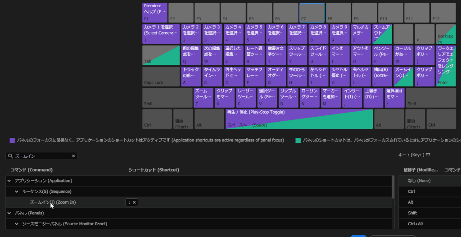This screenshot has width=461, height=237.
Task: Click the ; key 抽出(E)
Action: pyautogui.click(x=382, y=77)
